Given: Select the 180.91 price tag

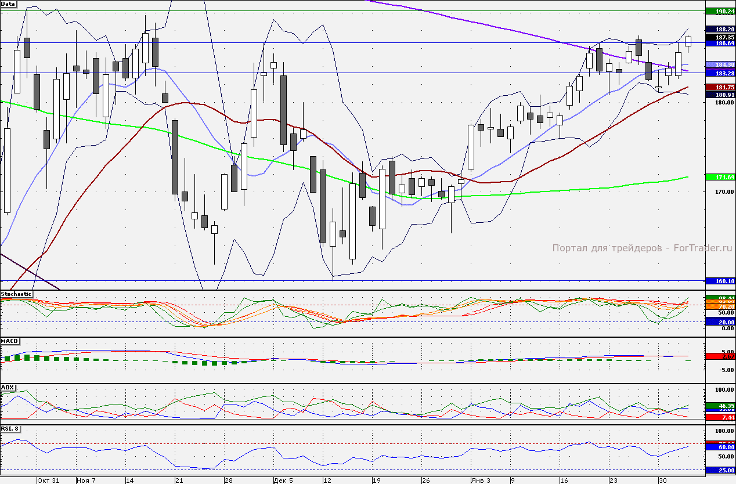Looking at the screenshot, I should (720, 95).
